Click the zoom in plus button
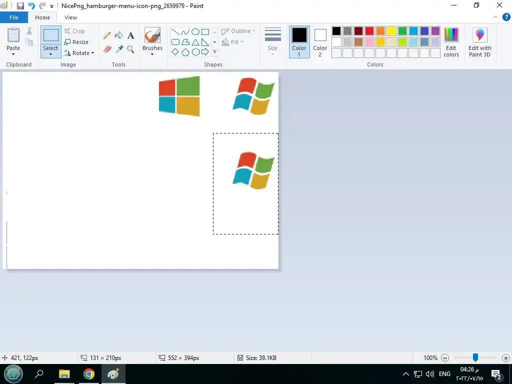 coord(506,358)
